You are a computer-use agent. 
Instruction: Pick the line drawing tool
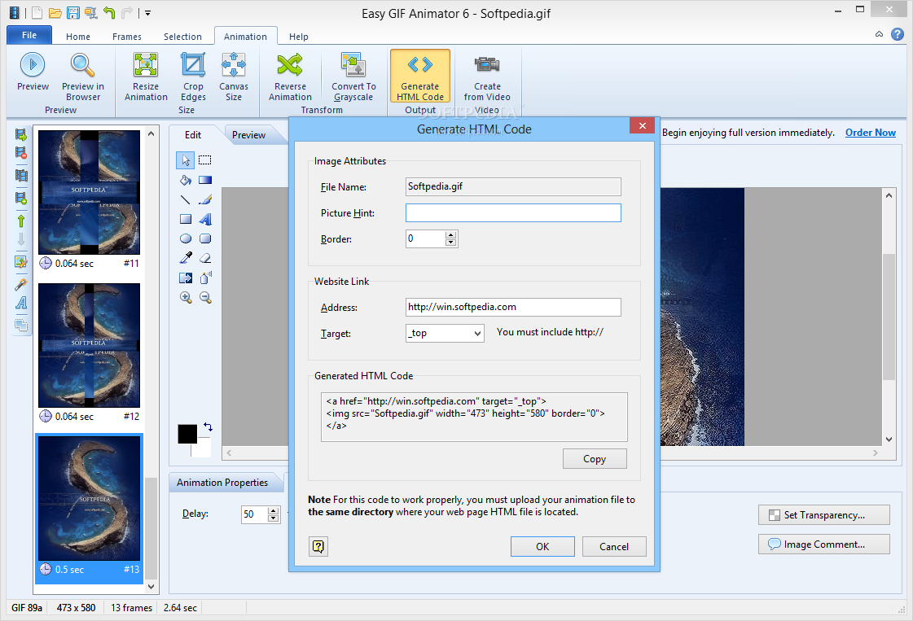[185, 199]
